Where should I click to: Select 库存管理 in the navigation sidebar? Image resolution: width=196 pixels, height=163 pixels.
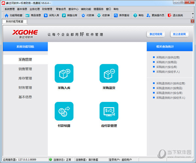pos(25,78)
